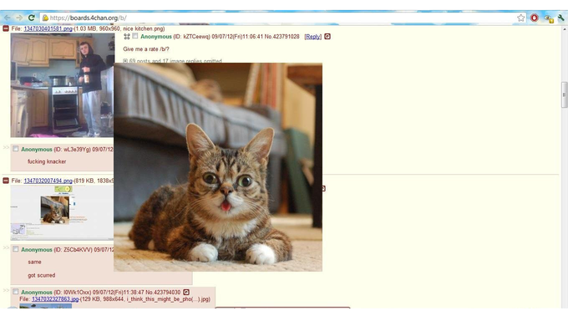Expand the 69 posts omitted toggle
568x321 pixels.
point(125,61)
